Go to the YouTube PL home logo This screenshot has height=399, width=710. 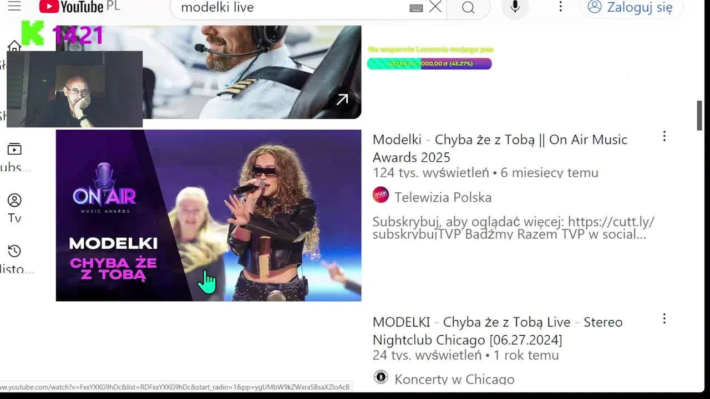click(x=79, y=7)
